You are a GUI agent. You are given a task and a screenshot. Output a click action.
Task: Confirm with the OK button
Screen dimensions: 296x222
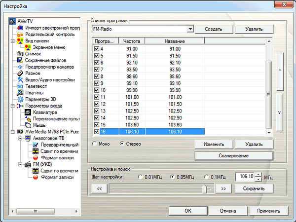coord(188,211)
